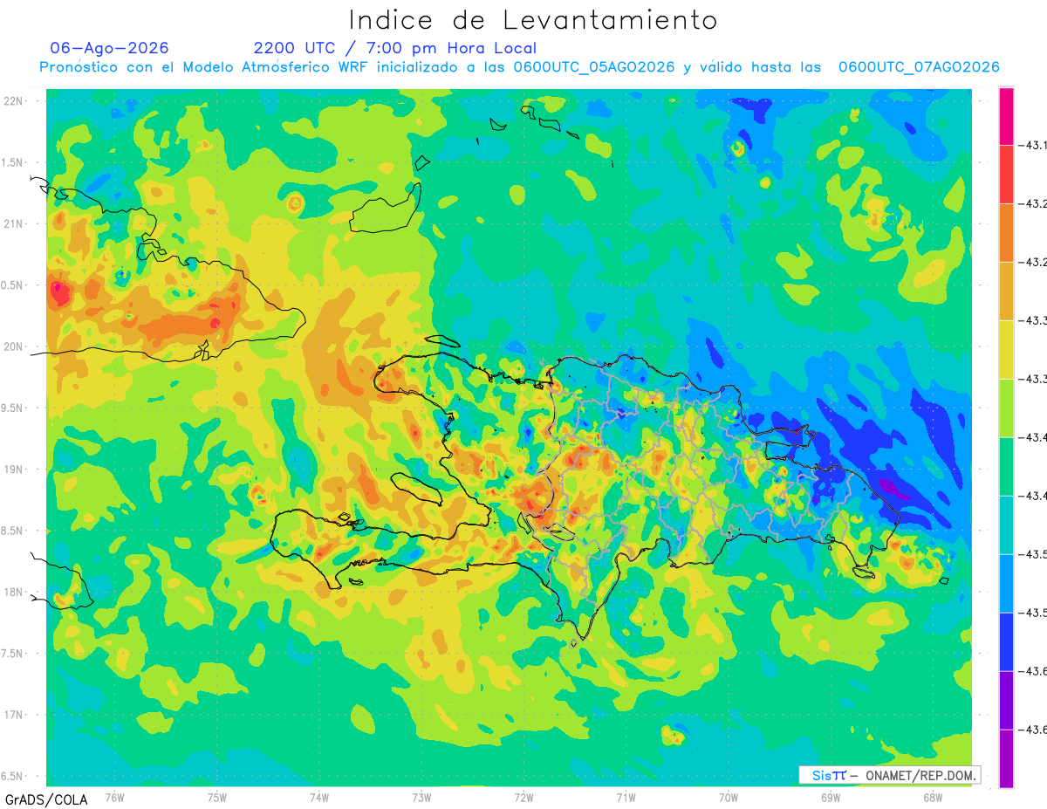Click the magenta swatch atop the color legend
This screenshot has height=809, width=1047.
pos(1006,115)
